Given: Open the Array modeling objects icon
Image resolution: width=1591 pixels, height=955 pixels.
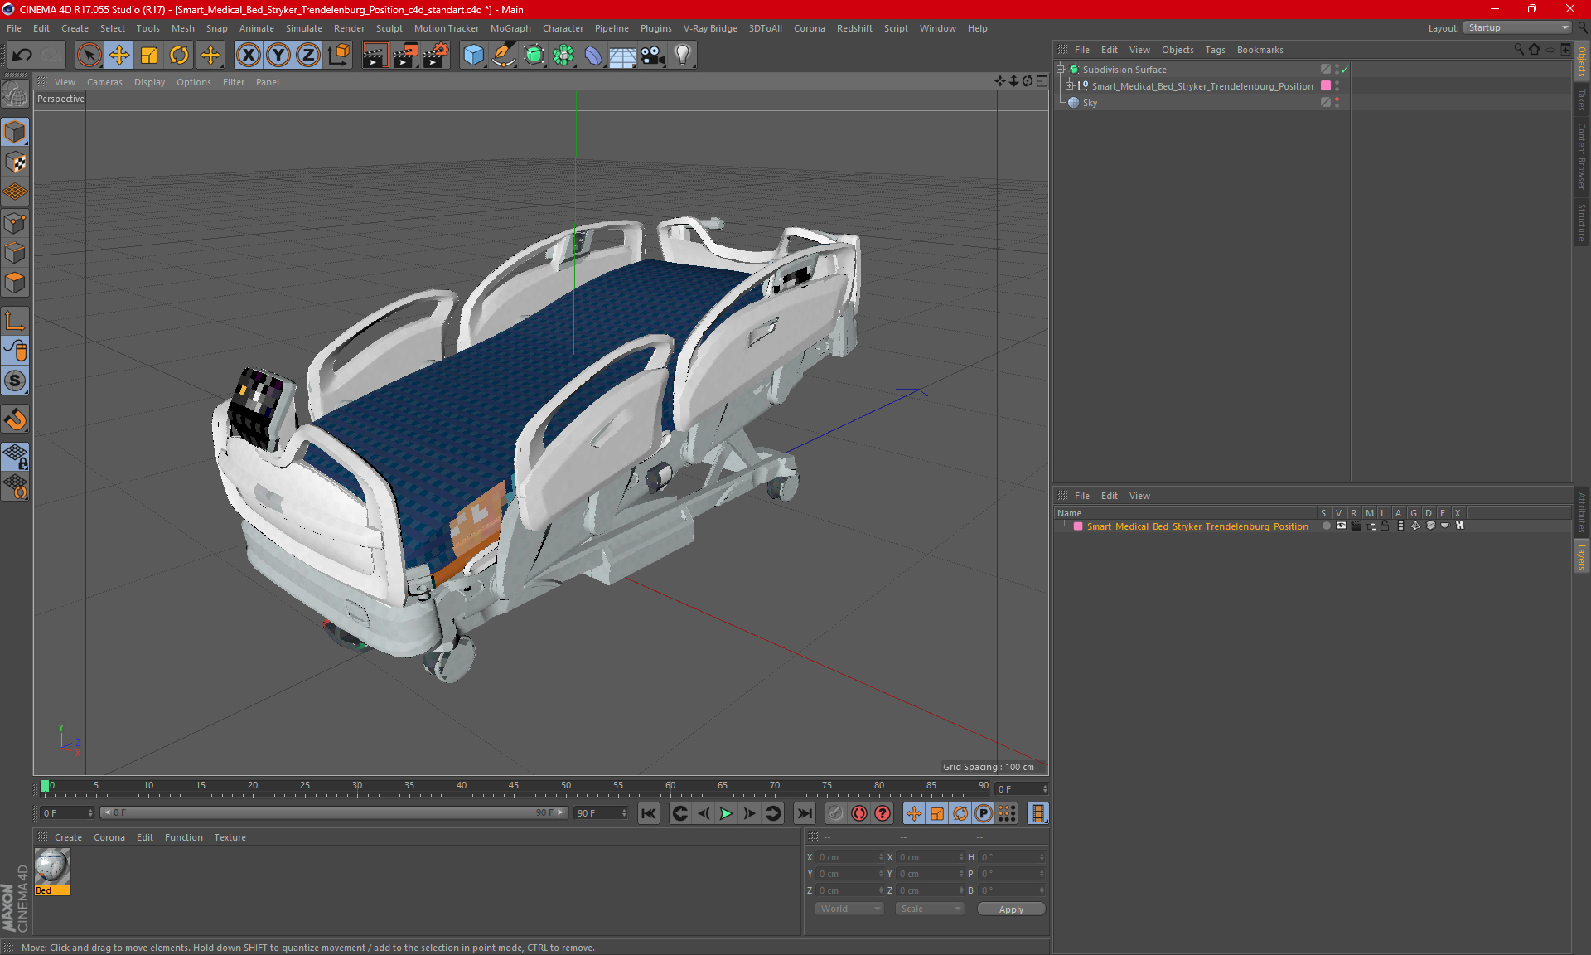Looking at the screenshot, I should click(563, 56).
